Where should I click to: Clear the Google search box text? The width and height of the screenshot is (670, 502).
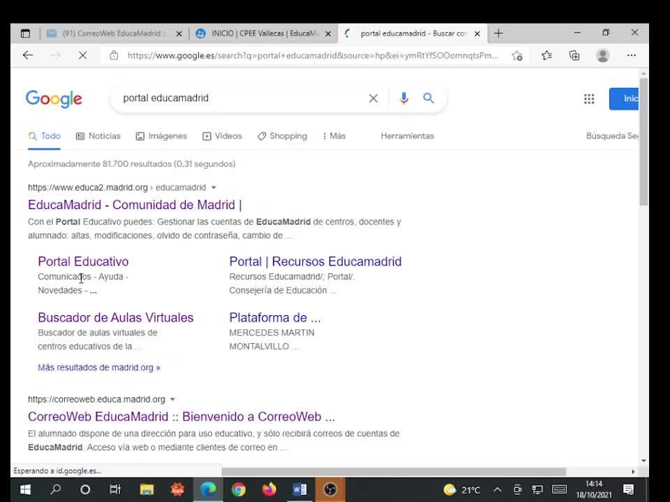373,98
